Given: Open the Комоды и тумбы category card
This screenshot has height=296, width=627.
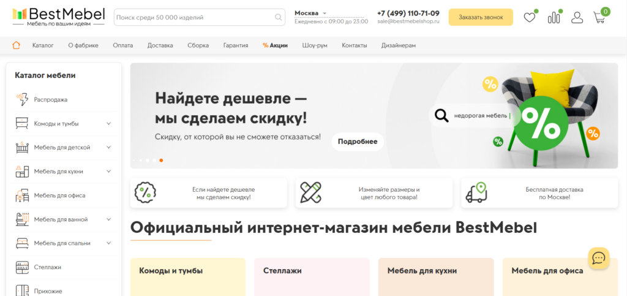Looking at the screenshot, I should coord(188,277).
